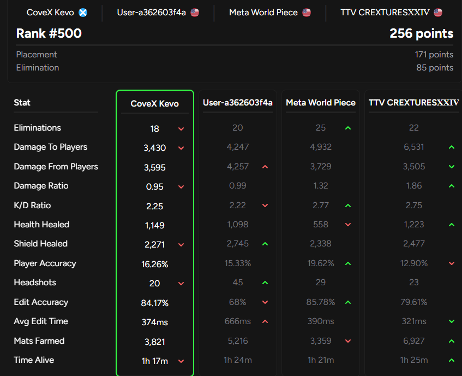
Task: Click the 171 points placement value
Action: (434, 55)
